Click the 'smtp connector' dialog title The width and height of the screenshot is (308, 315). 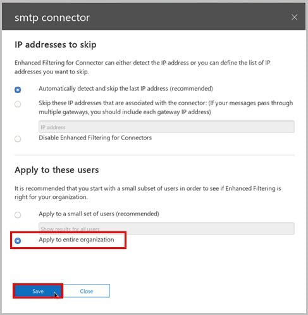click(x=52, y=18)
